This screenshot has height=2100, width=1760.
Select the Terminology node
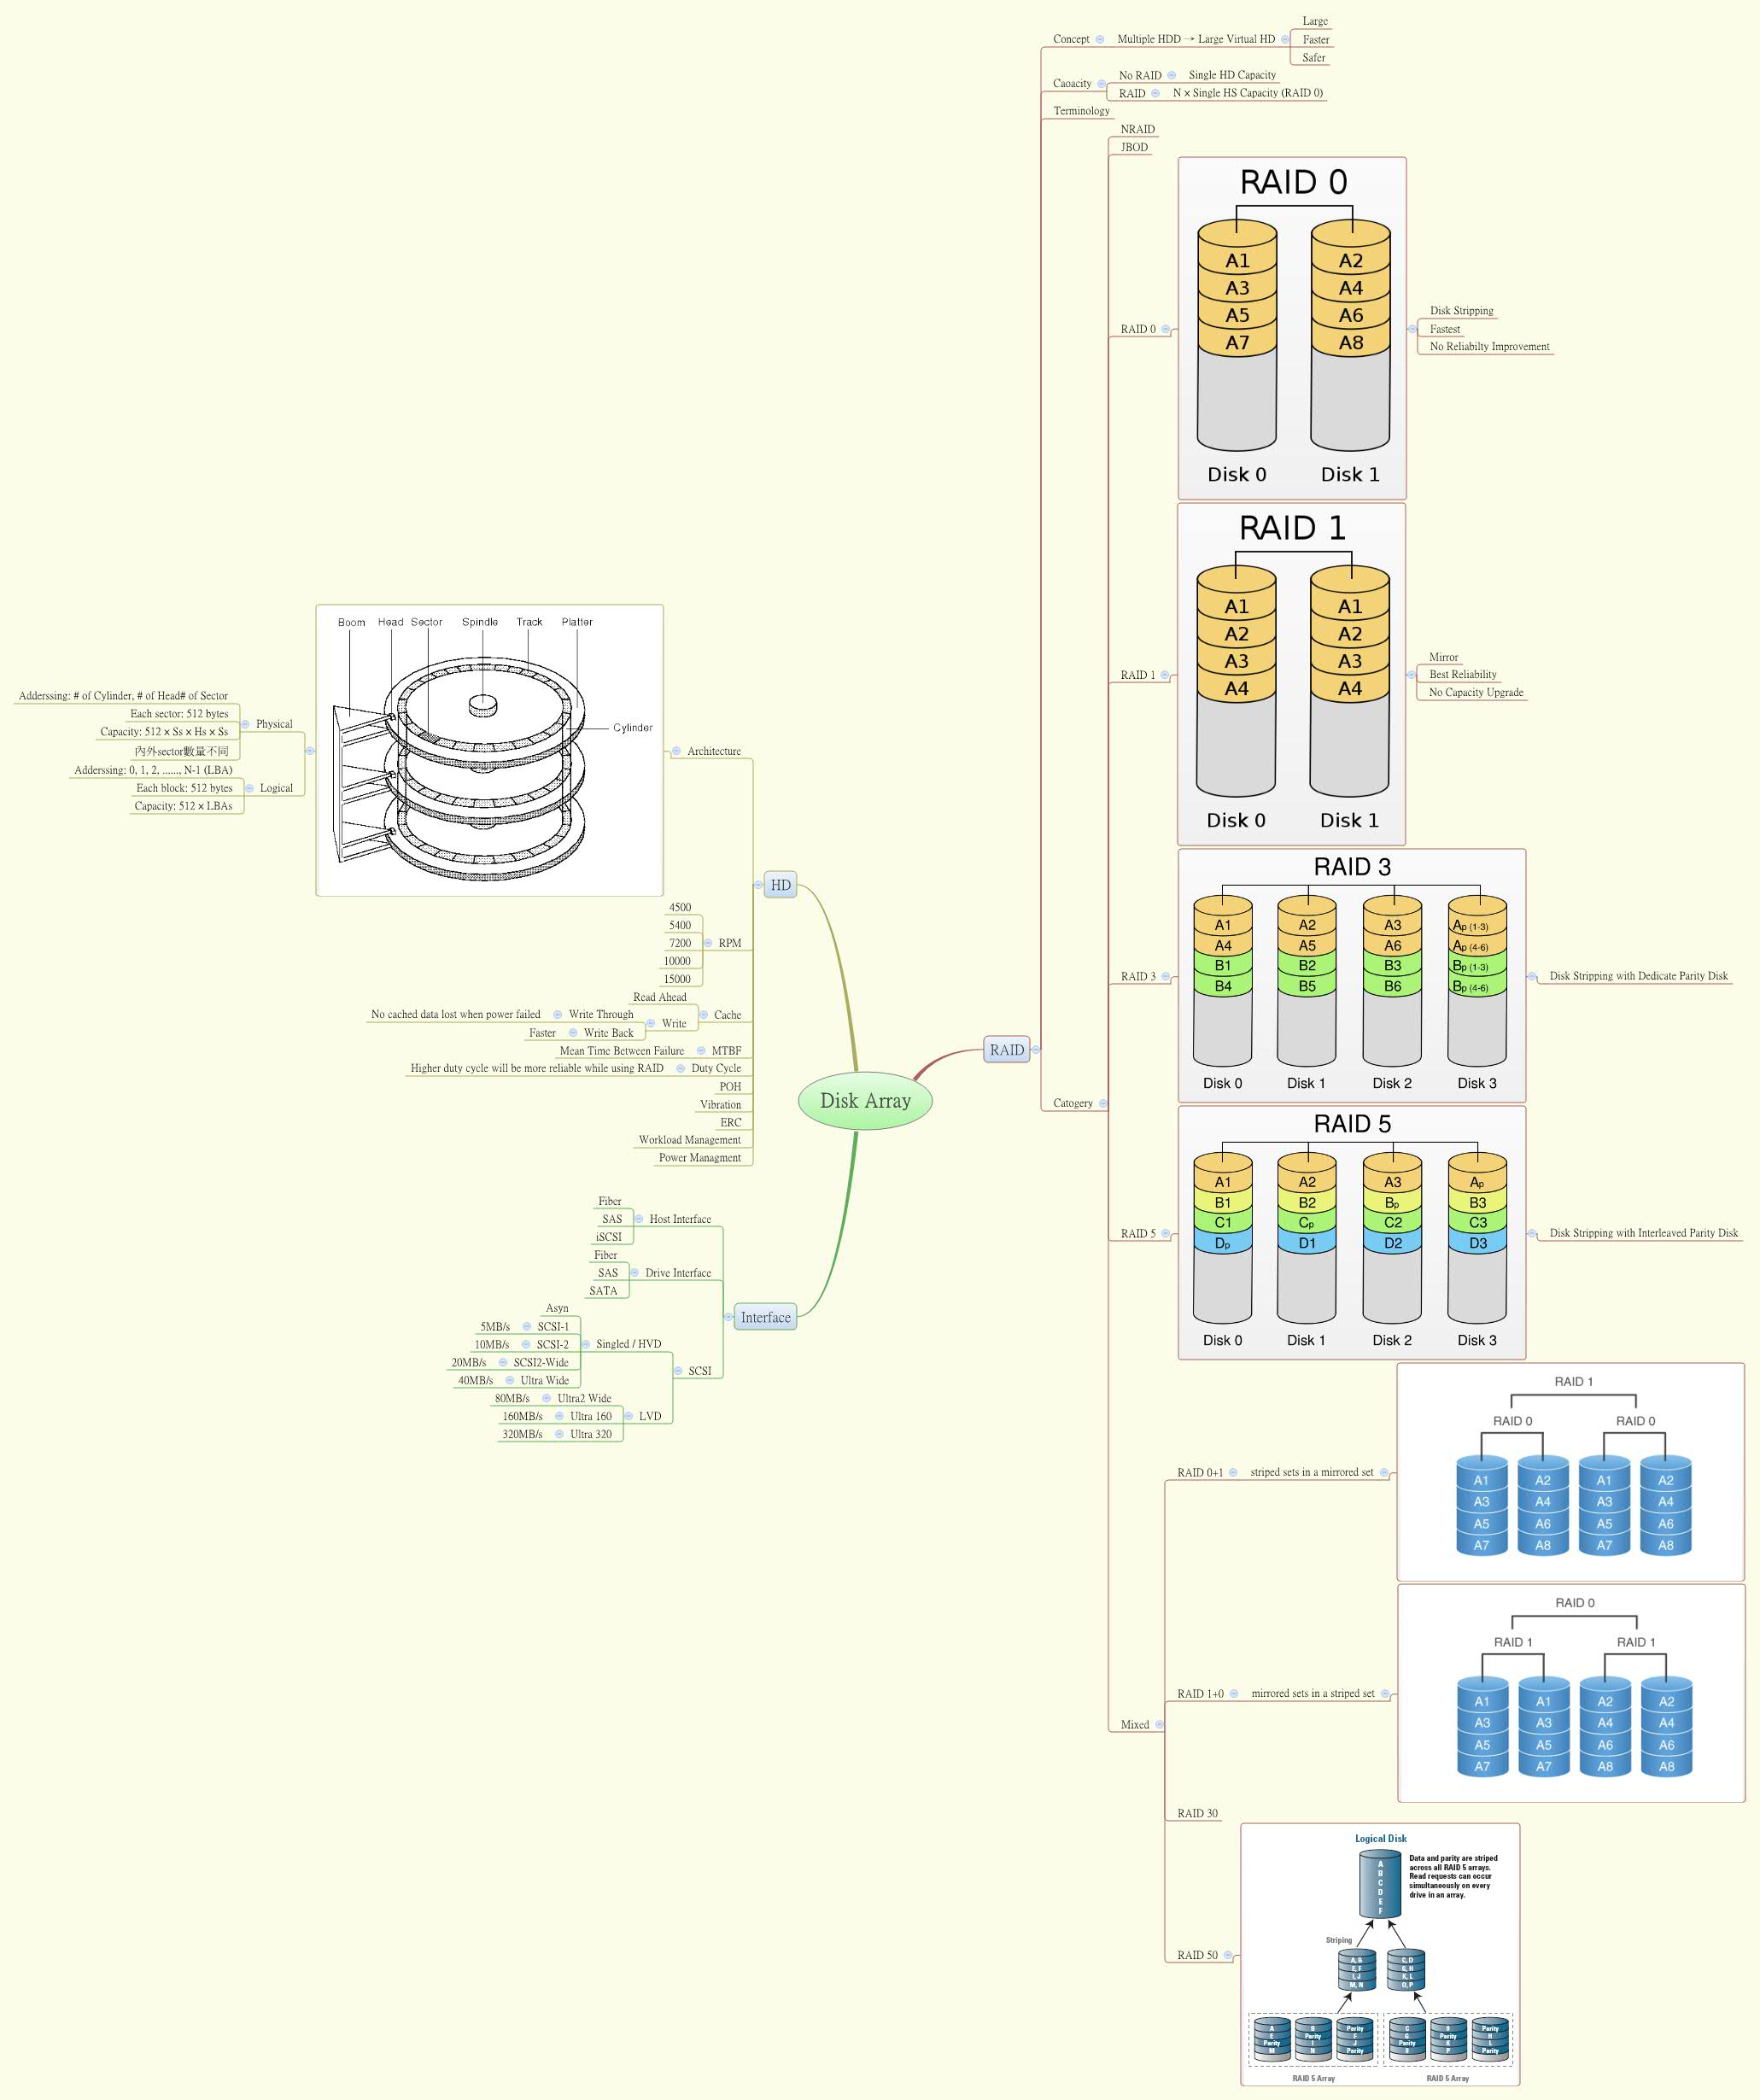point(1082,111)
